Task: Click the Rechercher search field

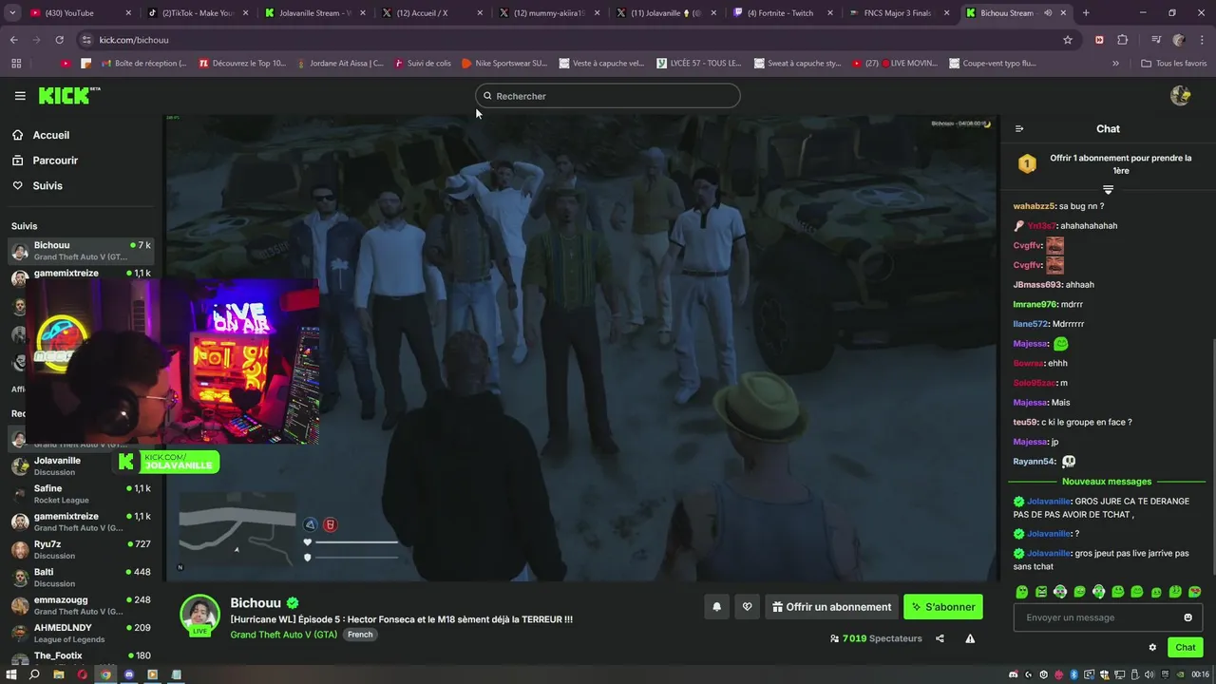Action: click(x=608, y=96)
